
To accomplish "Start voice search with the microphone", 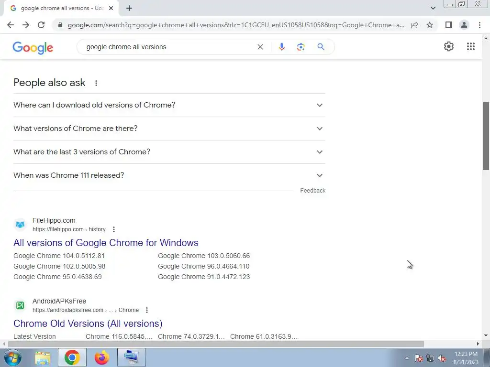I will pyautogui.click(x=281, y=47).
